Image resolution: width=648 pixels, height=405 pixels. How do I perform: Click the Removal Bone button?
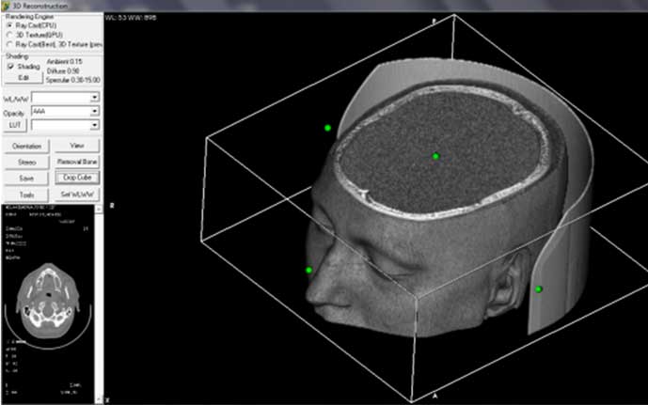click(x=77, y=163)
